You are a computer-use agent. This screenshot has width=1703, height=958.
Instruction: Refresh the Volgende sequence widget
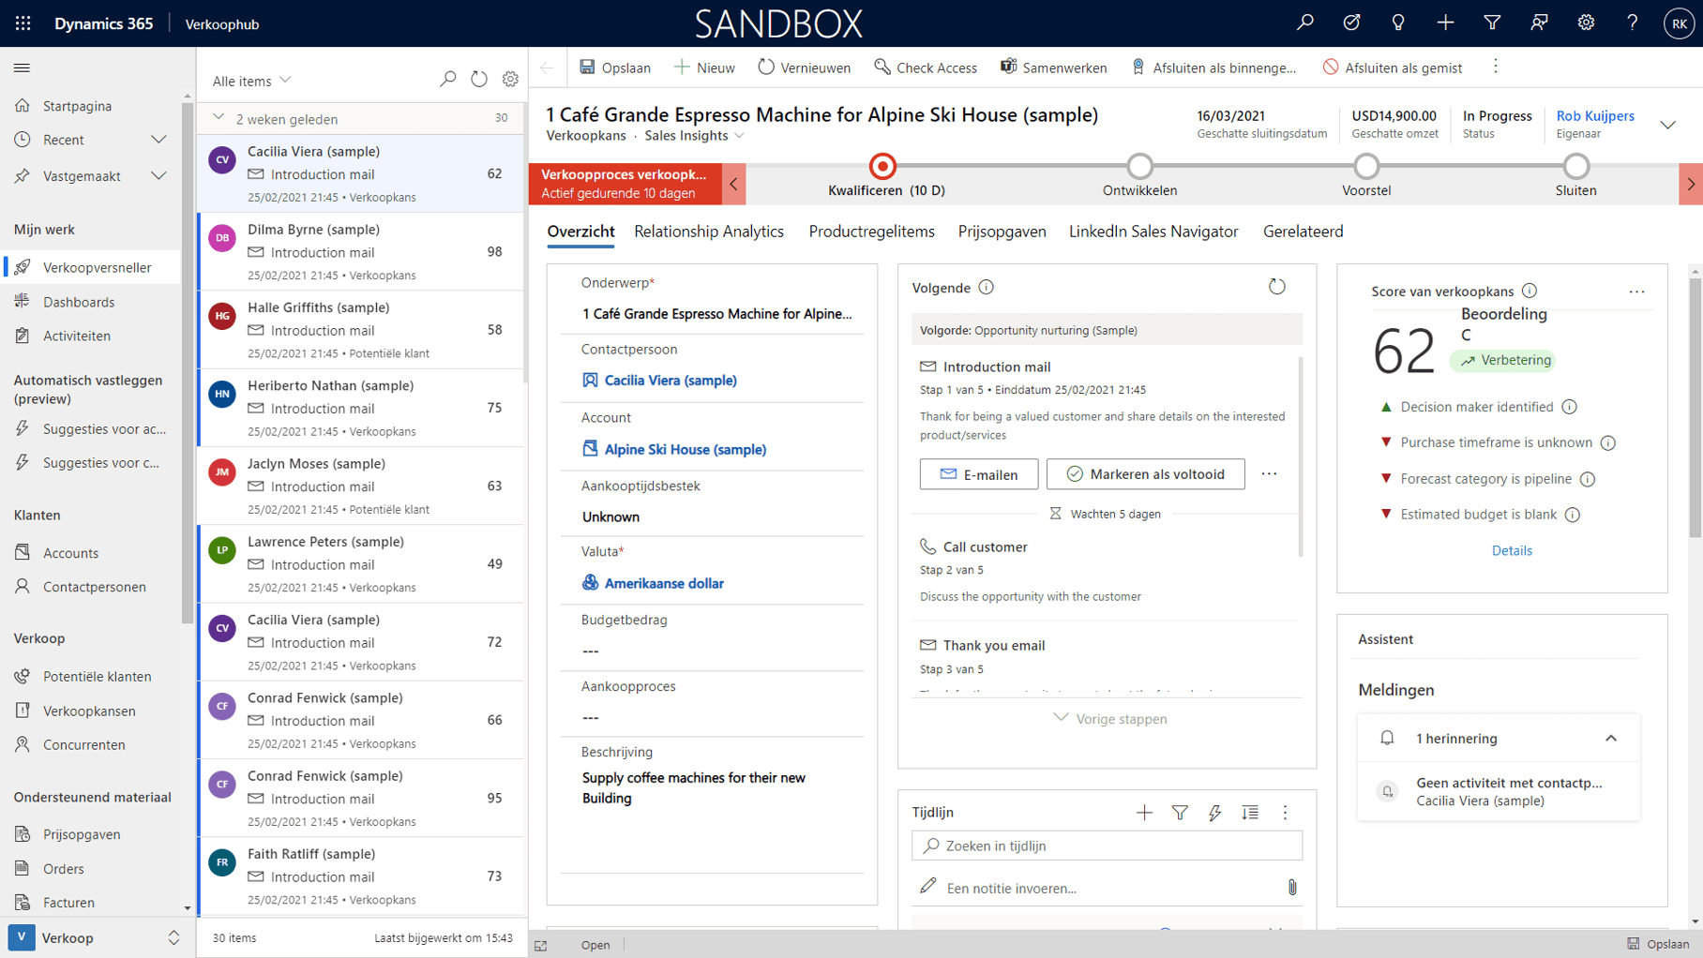tap(1276, 287)
